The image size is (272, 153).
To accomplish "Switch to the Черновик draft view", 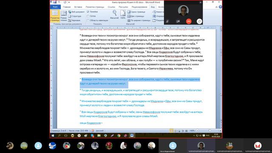I will pos(74,20).
